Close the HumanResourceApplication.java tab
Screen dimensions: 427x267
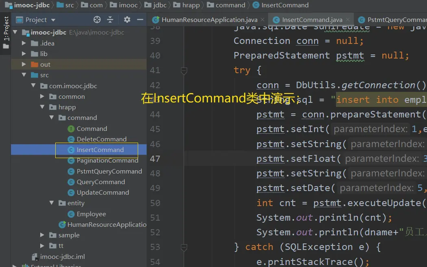pyautogui.click(x=263, y=20)
